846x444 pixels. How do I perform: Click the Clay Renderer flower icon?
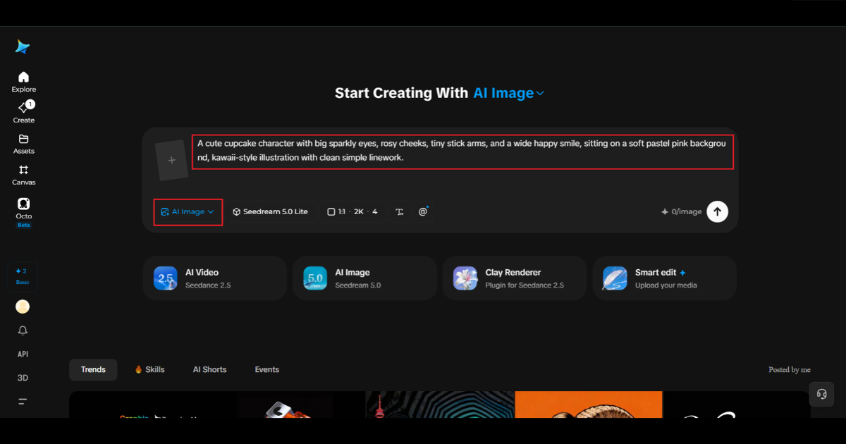coord(465,278)
